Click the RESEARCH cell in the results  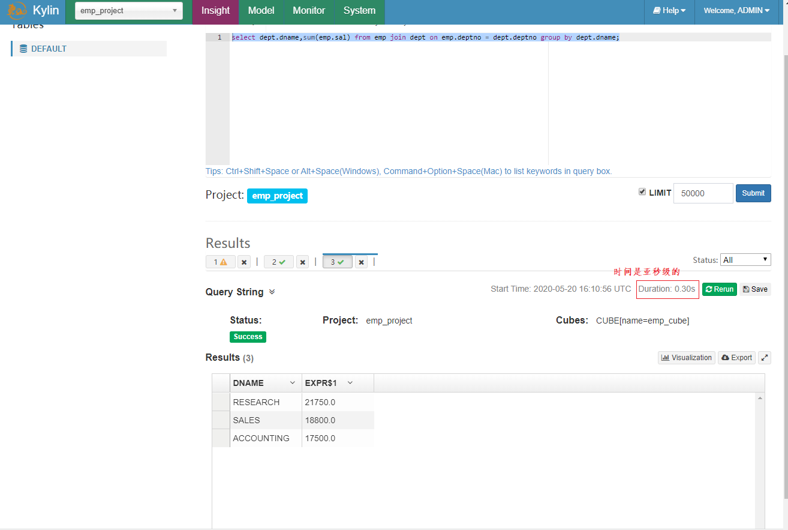pyautogui.click(x=266, y=402)
